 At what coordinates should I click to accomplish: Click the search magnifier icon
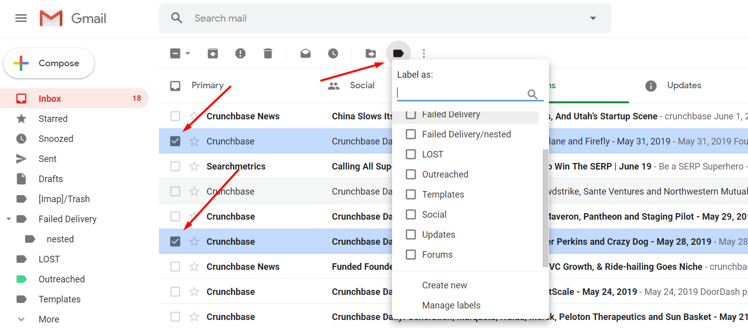click(x=176, y=18)
